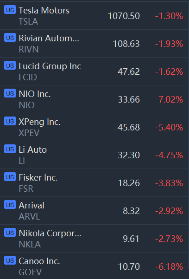Open Nikola Corpor... stock details
Viewport: 189px width, 279px height.
tap(94, 239)
